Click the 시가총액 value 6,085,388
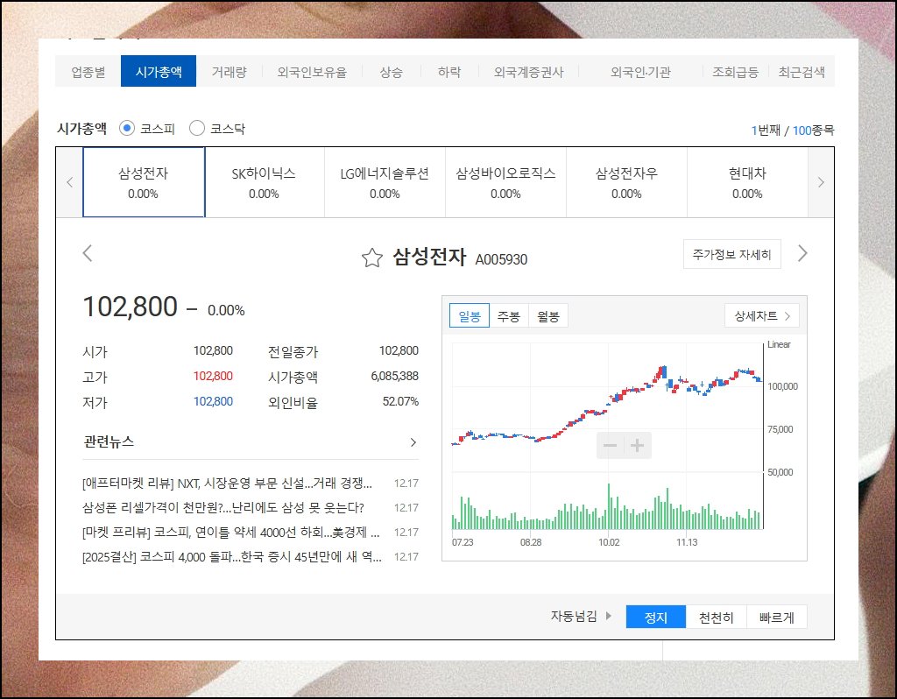Viewport: 897px width, 699px height. pos(395,376)
